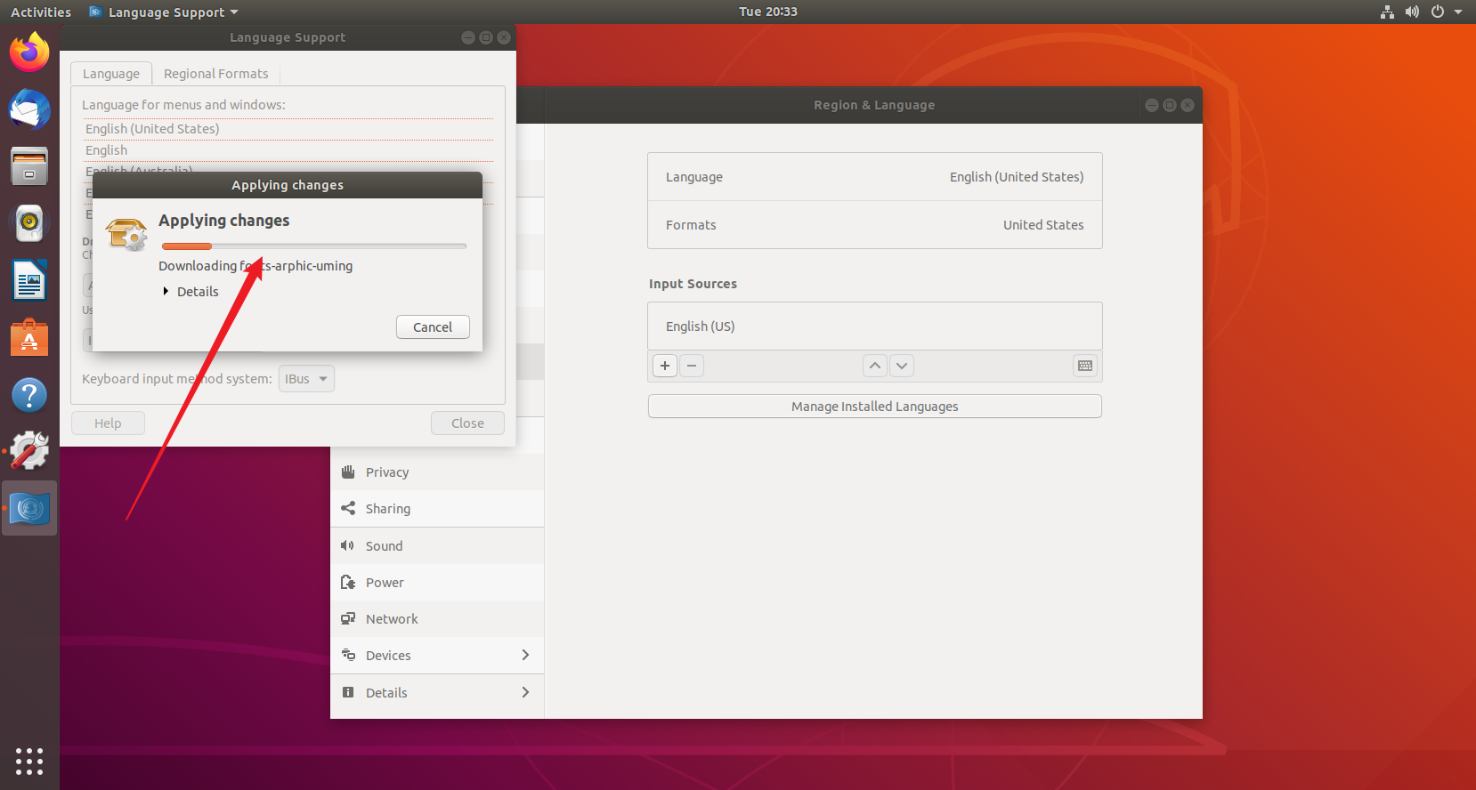Add an input source with plus button
1476x790 pixels.
[x=665, y=366]
